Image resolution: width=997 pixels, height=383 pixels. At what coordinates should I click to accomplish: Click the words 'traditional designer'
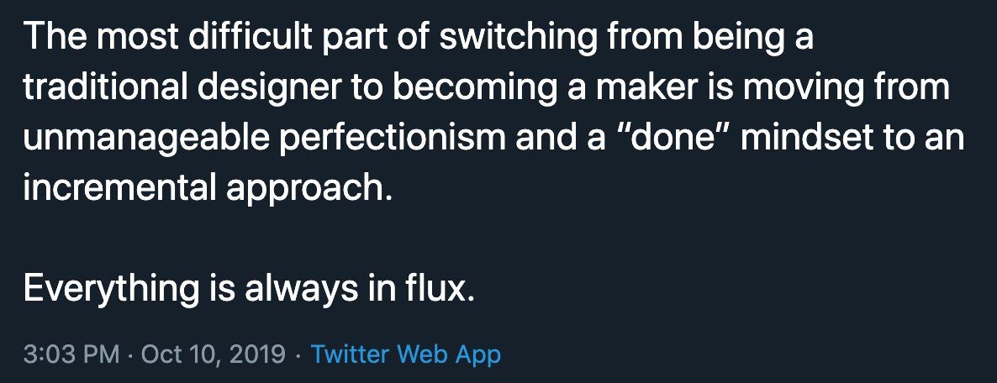[180, 88]
